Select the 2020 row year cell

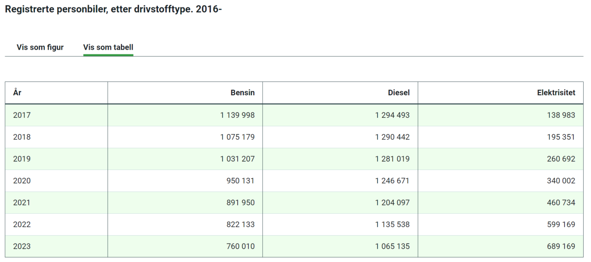click(22, 181)
